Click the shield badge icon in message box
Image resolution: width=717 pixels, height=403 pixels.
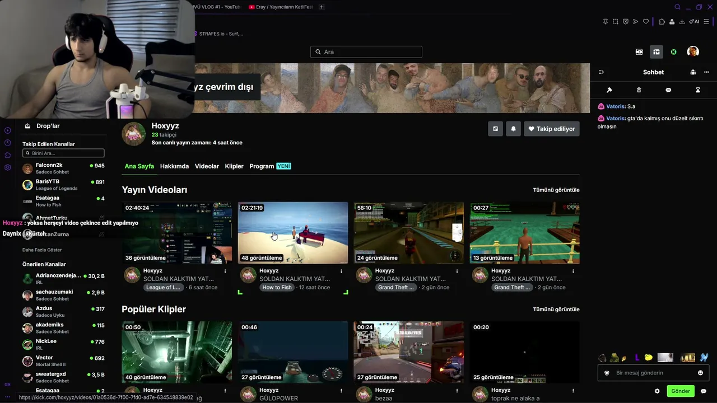tap(607, 373)
